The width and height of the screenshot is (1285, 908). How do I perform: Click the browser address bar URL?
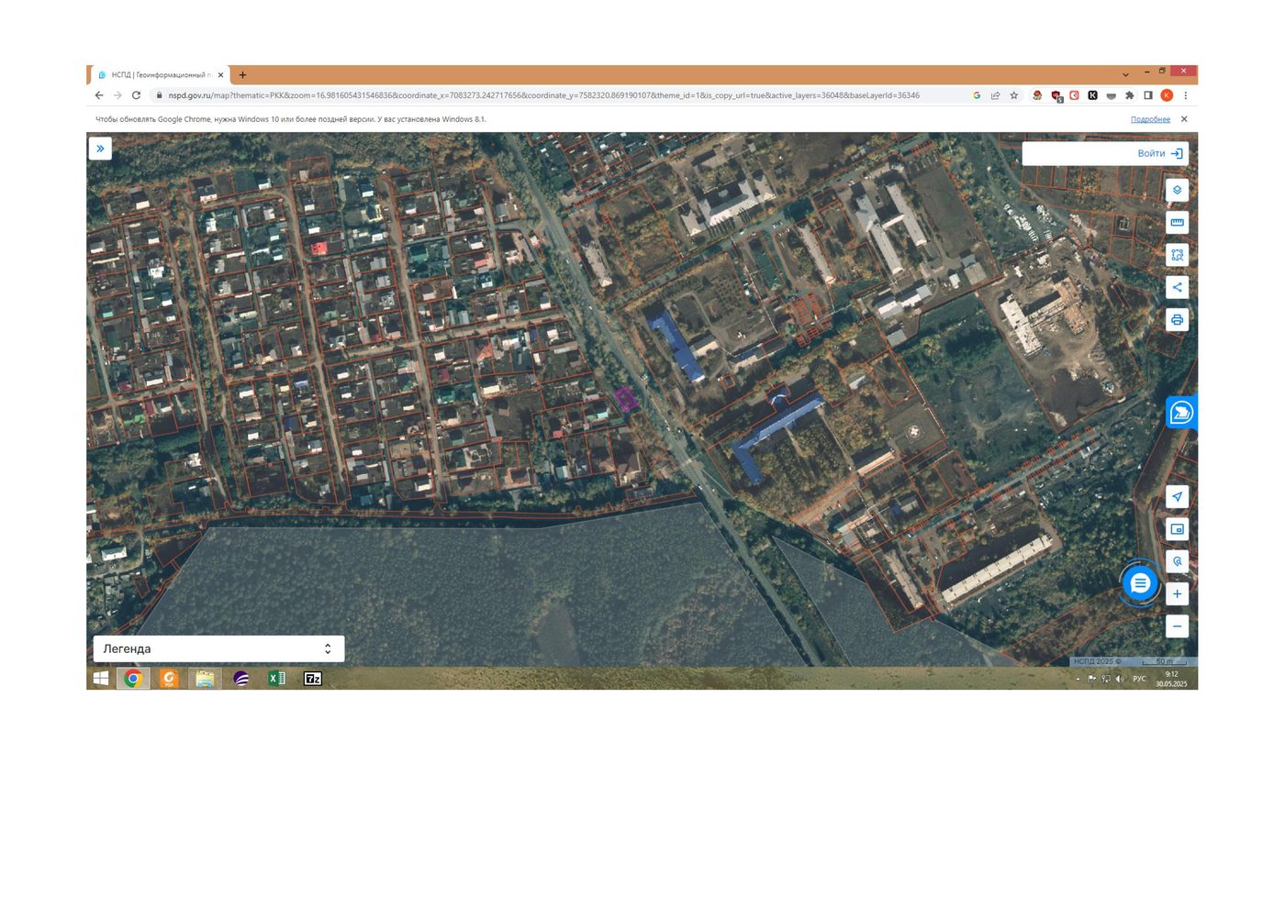[543, 95]
